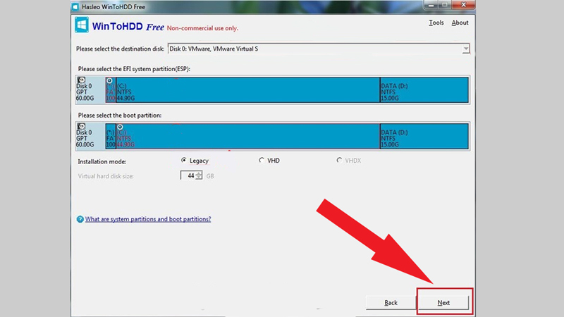Close the WinToHDD window
Viewport: 564px width, 317px height.
tap(463, 5)
